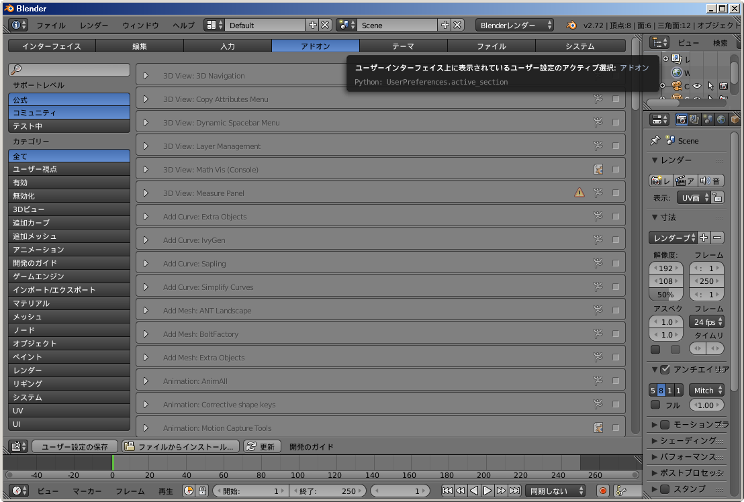
Task: Add a new scene with plus button
Action: [x=445, y=25]
